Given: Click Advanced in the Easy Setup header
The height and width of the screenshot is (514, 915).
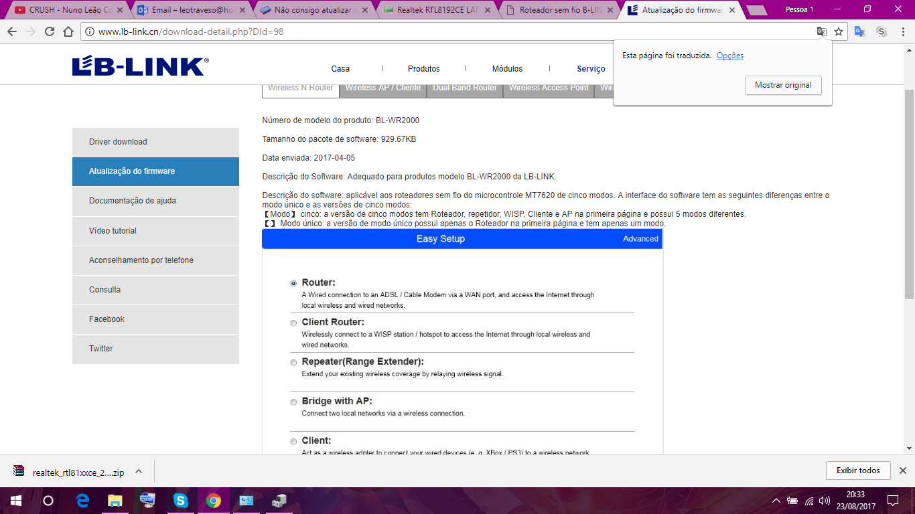Looking at the screenshot, I should point(640,239).
